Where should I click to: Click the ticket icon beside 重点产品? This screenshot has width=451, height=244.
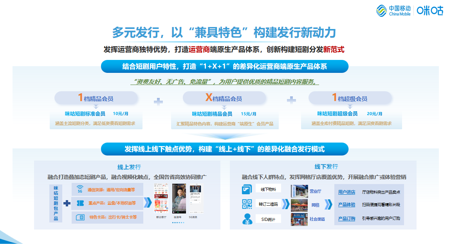pyautogui.click(x=80, y=203)
